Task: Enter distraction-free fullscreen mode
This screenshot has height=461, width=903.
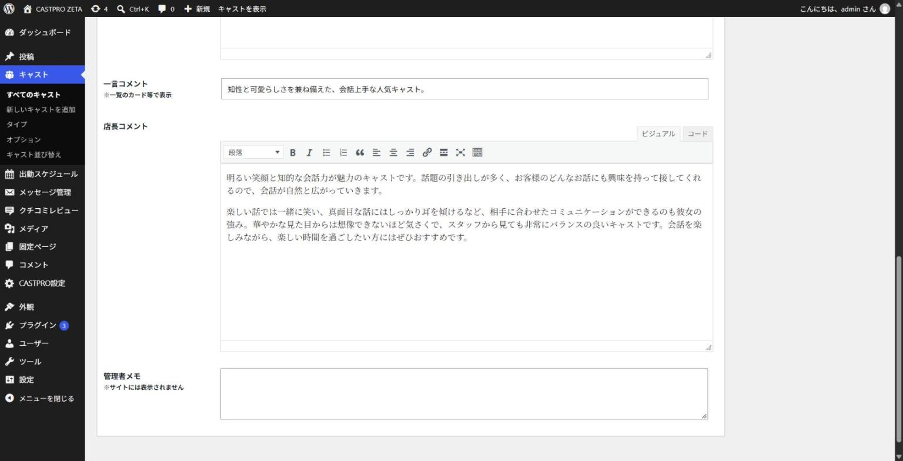Action: 460,152
